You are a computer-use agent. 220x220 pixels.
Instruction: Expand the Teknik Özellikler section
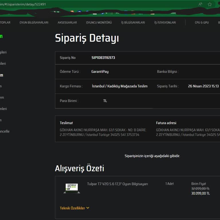[72, 208]
